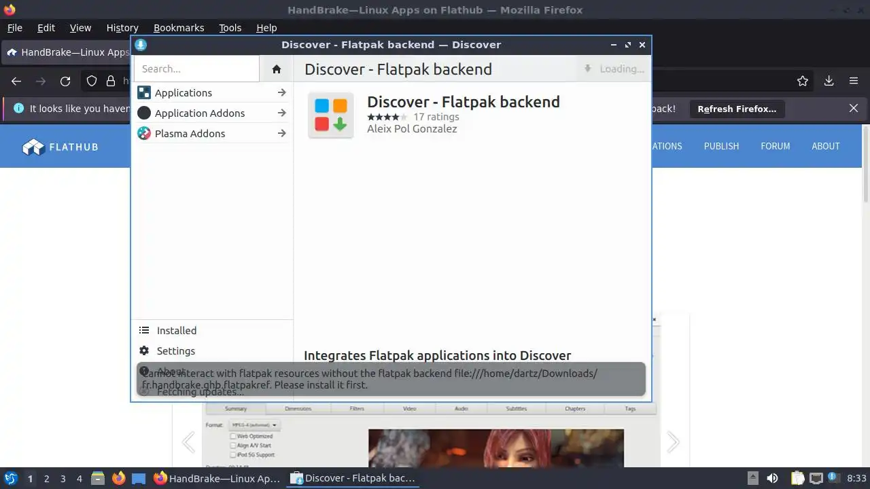Open the network tray icon
Screen dimensions: 870x489
816,478
